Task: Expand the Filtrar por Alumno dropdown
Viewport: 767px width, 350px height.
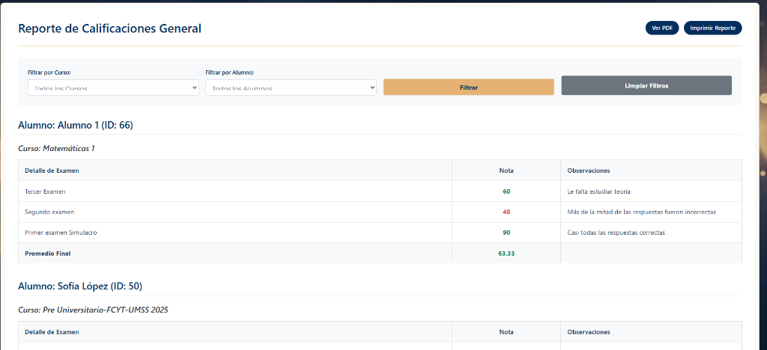Action: [290, 87]
